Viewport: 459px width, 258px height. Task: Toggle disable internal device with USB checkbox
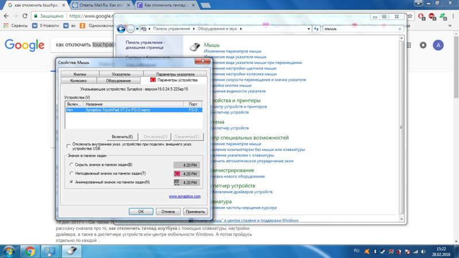pos(68,146)
